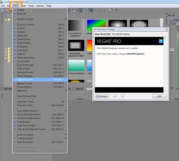Click the What's This Help icon
Viewport: 179px width, 161px height.
pyautogui.click(x=116, y=10)
